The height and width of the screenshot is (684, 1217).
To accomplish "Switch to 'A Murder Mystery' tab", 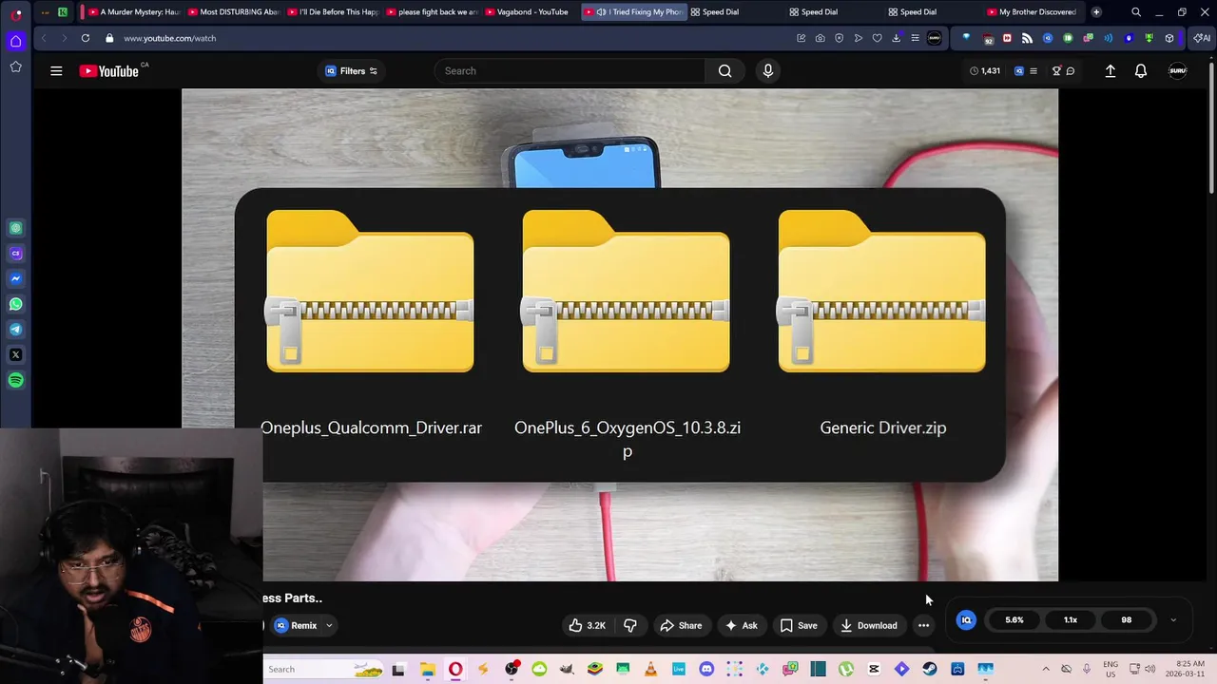I will [x=133, y=12].
